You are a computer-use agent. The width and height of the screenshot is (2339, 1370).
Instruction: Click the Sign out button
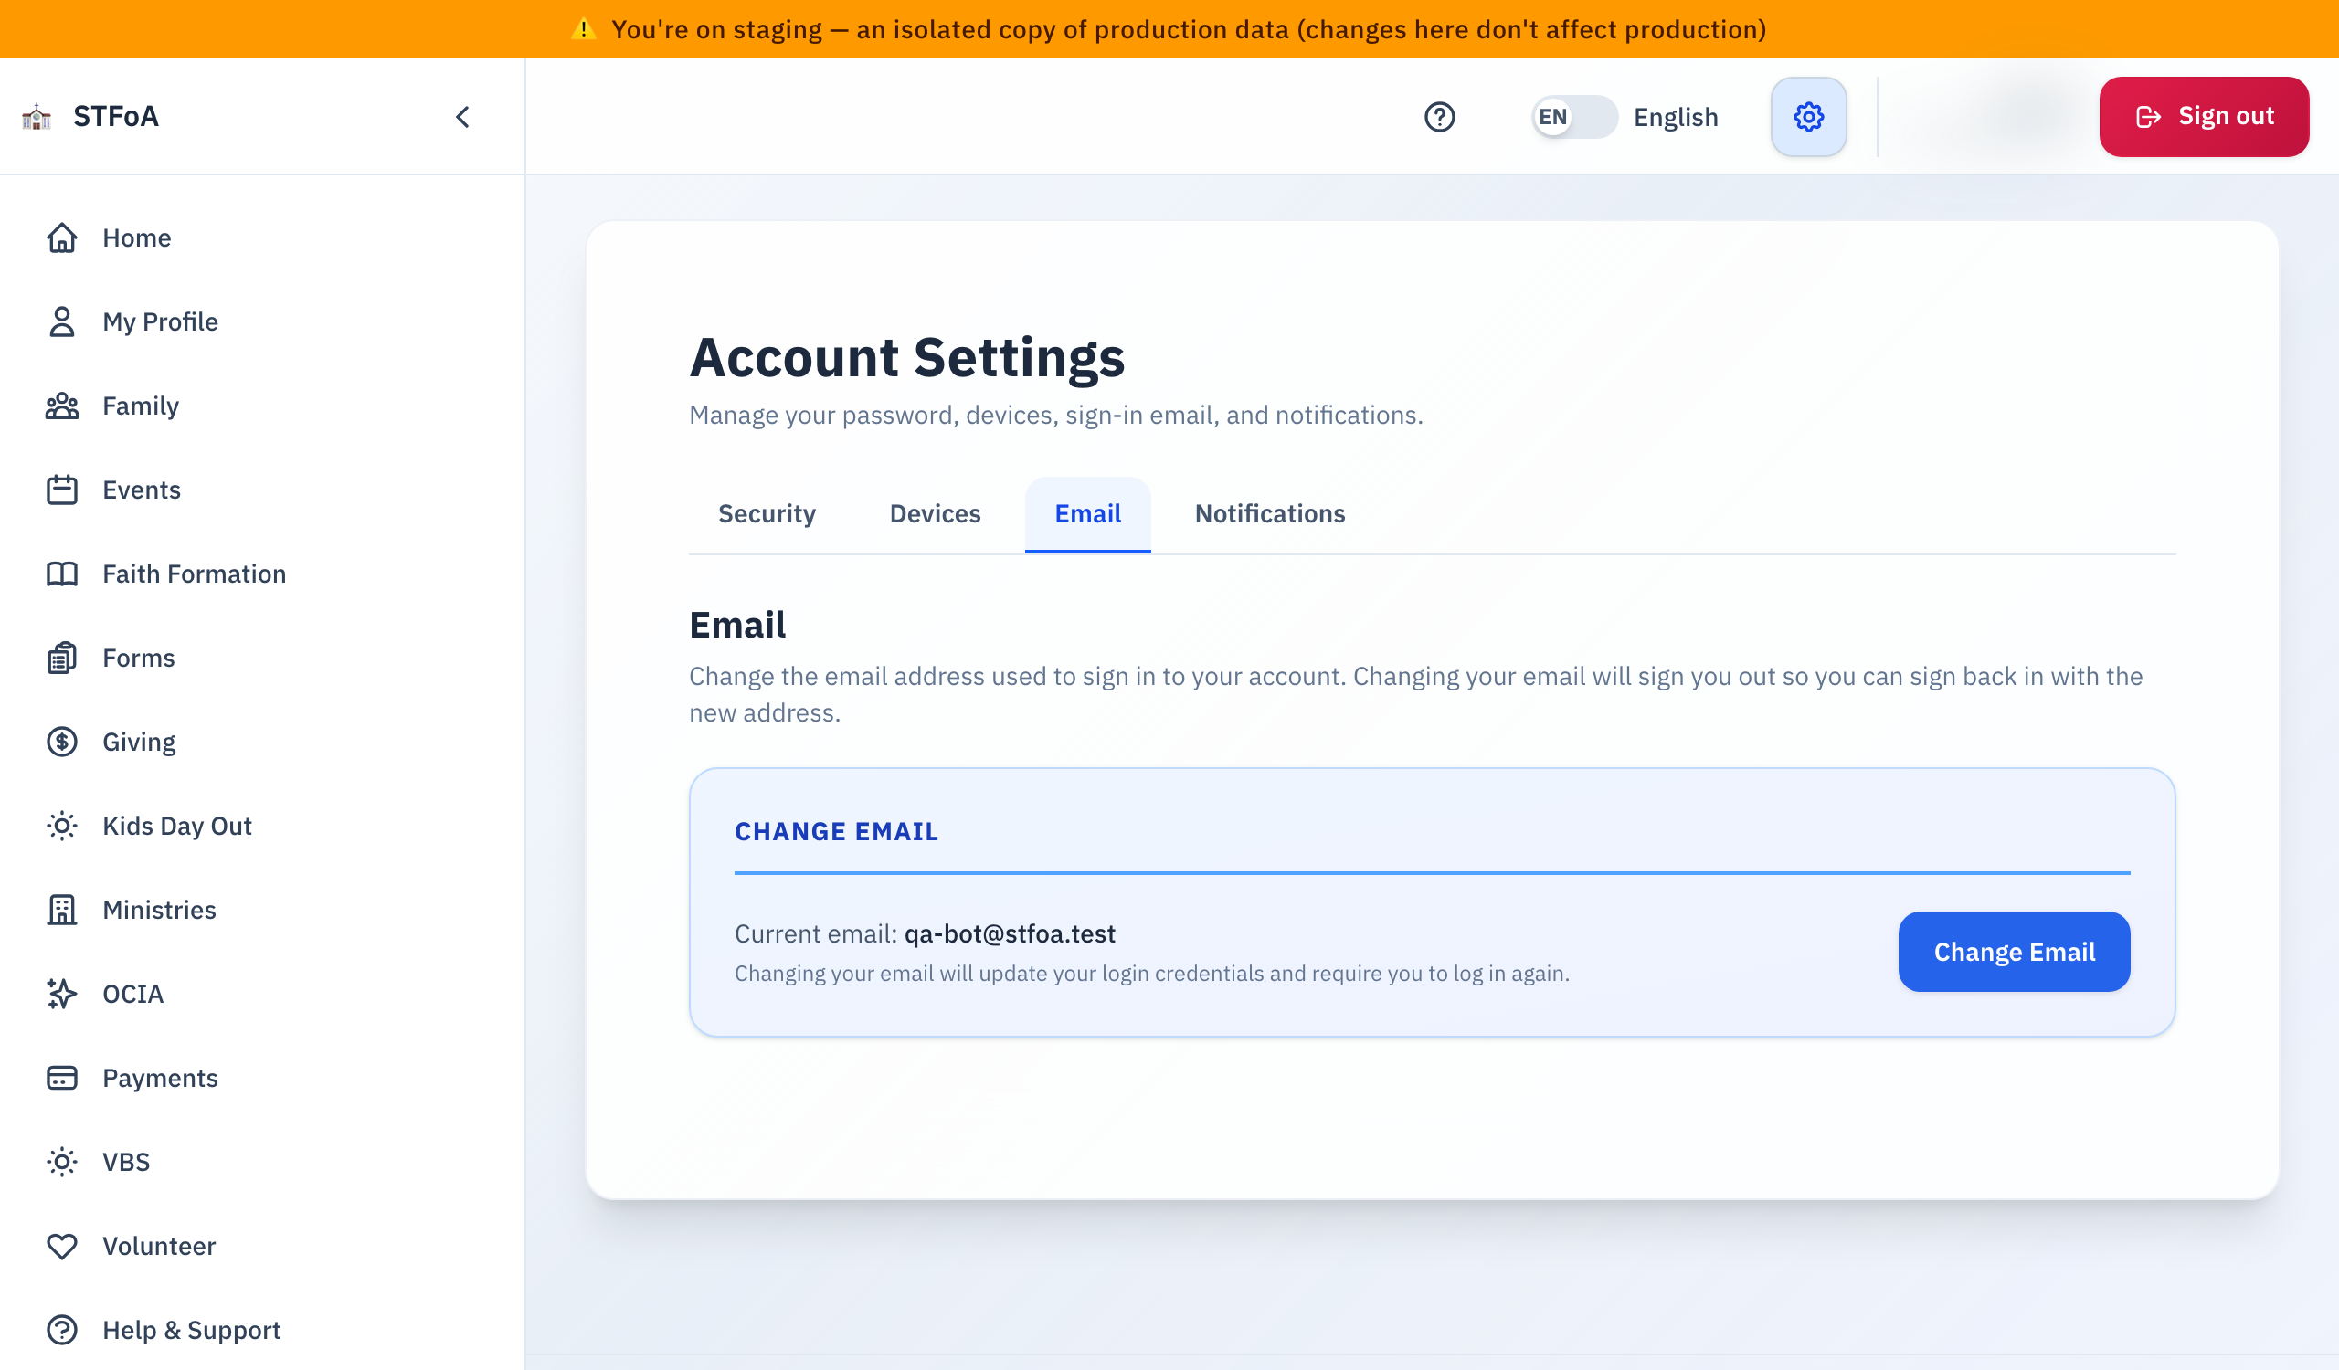pyautogui.click(x=2204, y=117)
